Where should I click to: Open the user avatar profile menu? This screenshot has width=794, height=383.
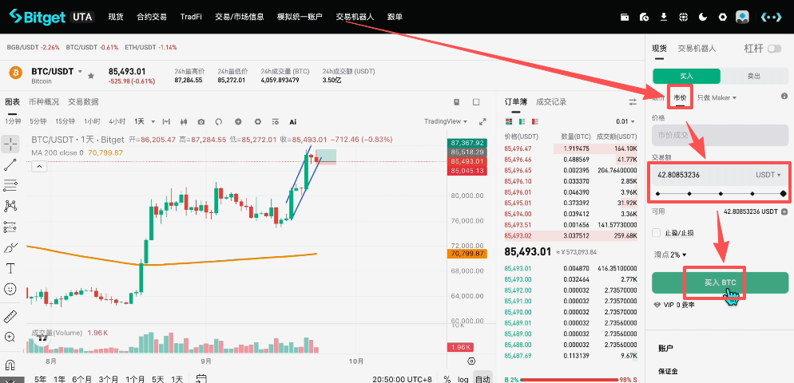(x=742, y=18)
